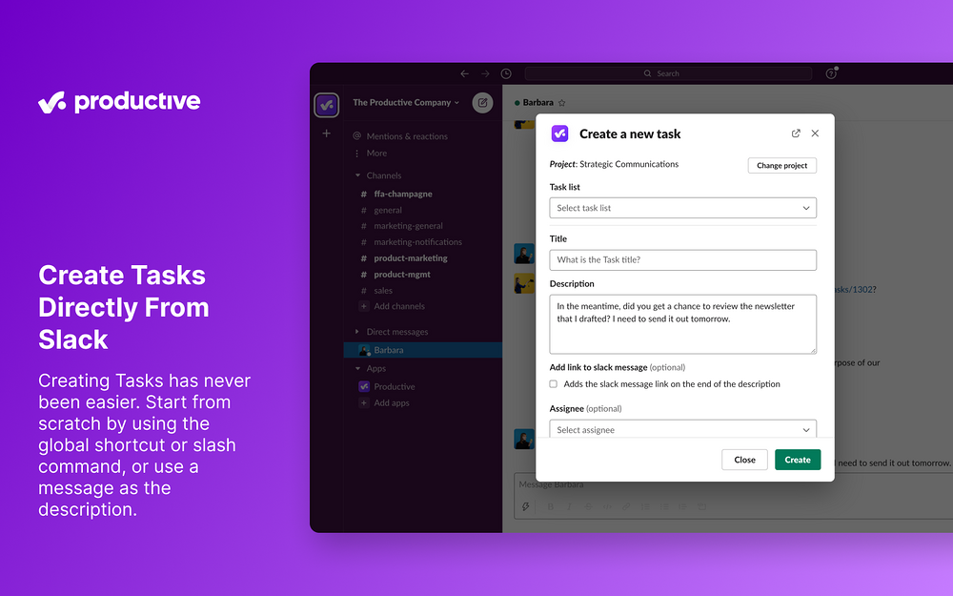This screenshot has height=596, width=953.
Task: Select the Productive workspace icon
Action: pyautogui.click(x=326, y=105)
